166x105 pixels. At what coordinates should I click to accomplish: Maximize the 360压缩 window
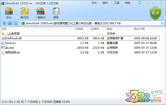[x=154, y=3]
